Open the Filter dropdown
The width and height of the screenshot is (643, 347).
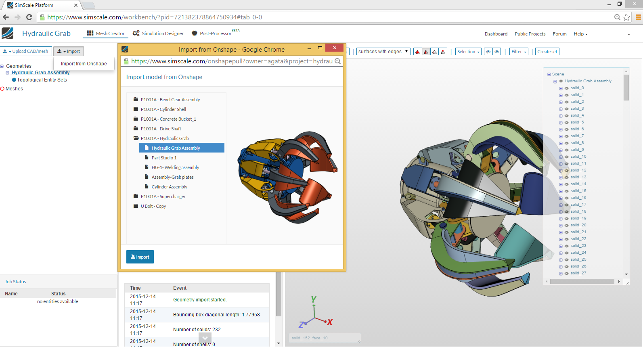519,52
